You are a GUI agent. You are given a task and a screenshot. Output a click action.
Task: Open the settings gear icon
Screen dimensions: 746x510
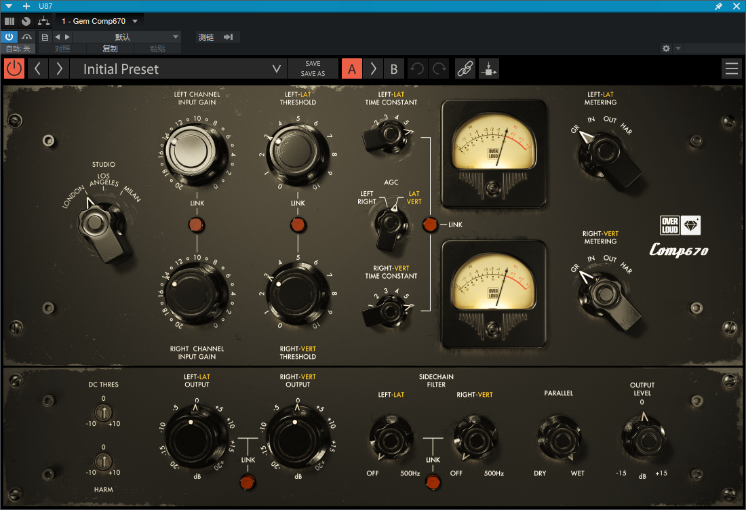click(666, 48)
